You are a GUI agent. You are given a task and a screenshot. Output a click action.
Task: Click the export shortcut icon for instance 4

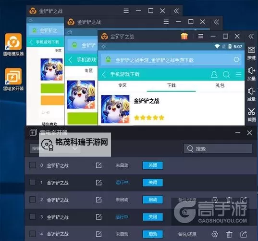[x=244, y=234]
